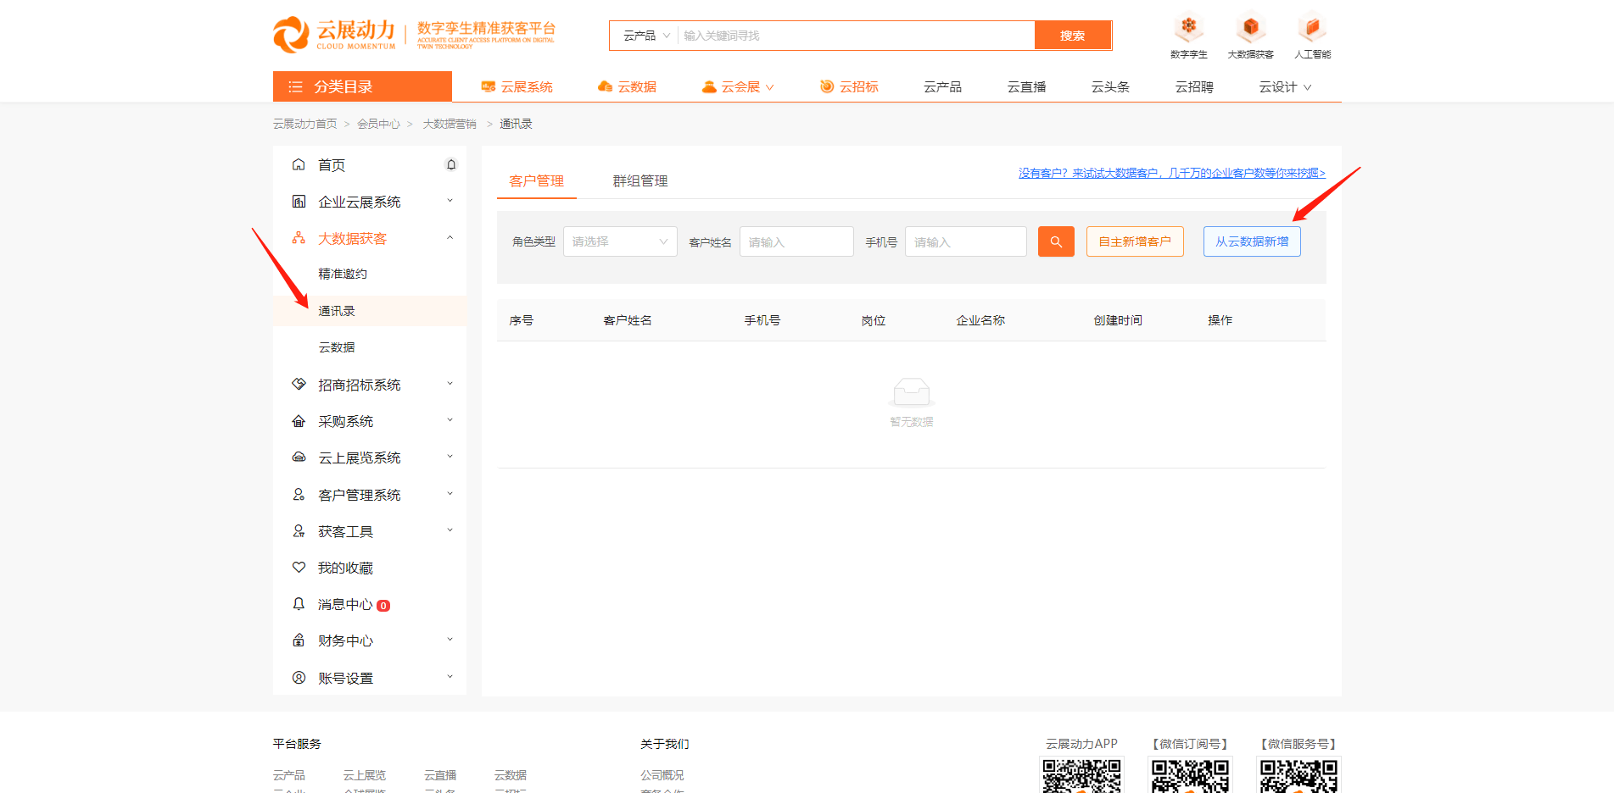Open the 角色类型 请选择 dropdown
This screenshot has height=793, width=1614.
620,241
